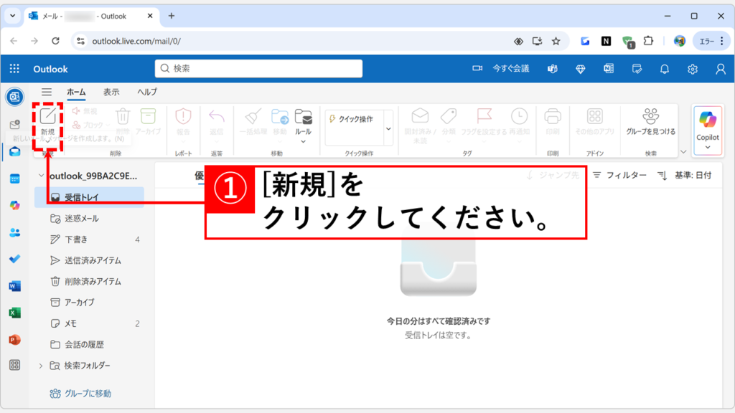Click グループを見つける ribbon icon
Image resolution: width=735 pixels, height=413 pixels.
650,122
